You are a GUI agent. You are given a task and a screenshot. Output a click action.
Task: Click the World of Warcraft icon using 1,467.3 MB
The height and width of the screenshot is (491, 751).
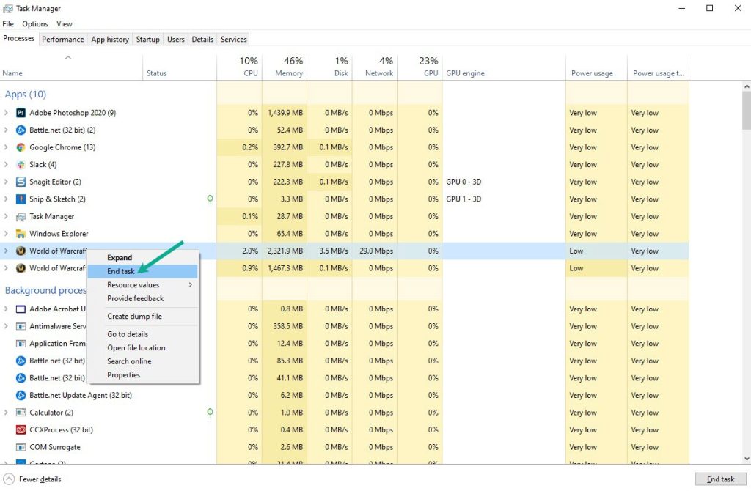pos(21,268)
